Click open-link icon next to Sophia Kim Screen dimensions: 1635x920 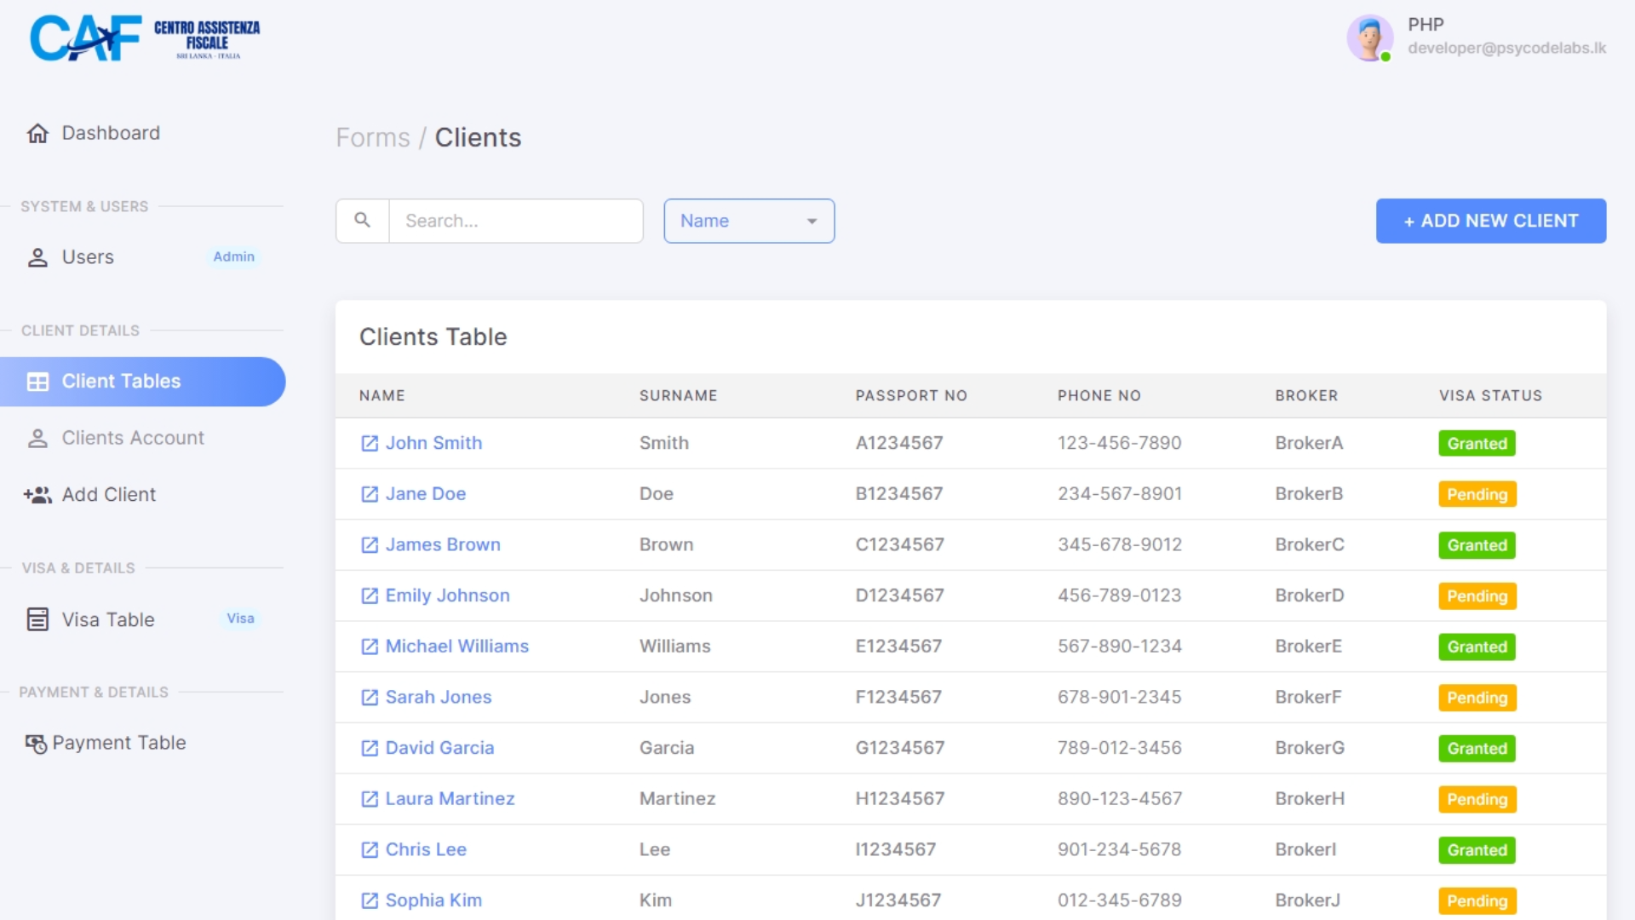point(370,900)
